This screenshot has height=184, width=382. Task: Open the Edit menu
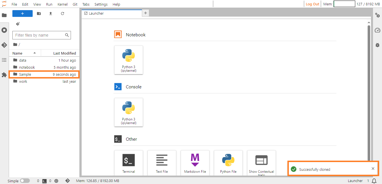(x=25, y=4)
